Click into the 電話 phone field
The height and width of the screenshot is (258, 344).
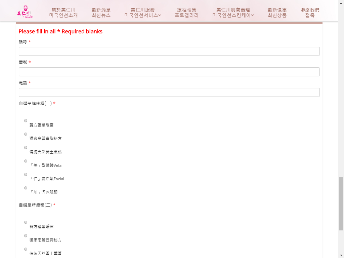click(x=169, y=93)
